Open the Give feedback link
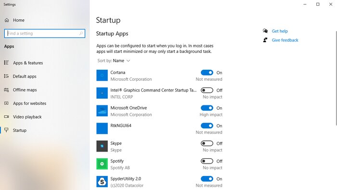Viewport: 337px width, 190px height. pyautogui.click(x=285, y=40)
